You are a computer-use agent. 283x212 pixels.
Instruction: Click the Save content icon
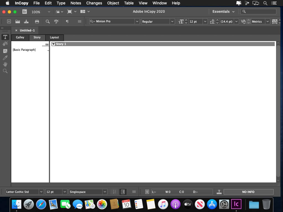click(x=26, y=21)
